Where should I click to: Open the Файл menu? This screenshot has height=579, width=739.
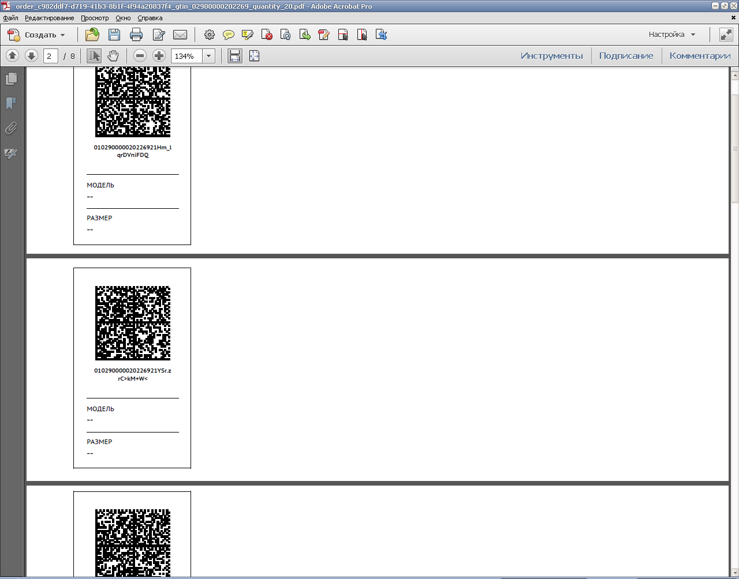tap(10, 18)
